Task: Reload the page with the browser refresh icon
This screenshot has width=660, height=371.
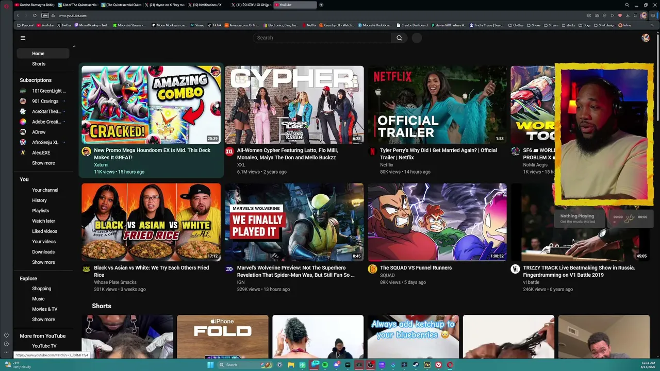Action: 35,15
